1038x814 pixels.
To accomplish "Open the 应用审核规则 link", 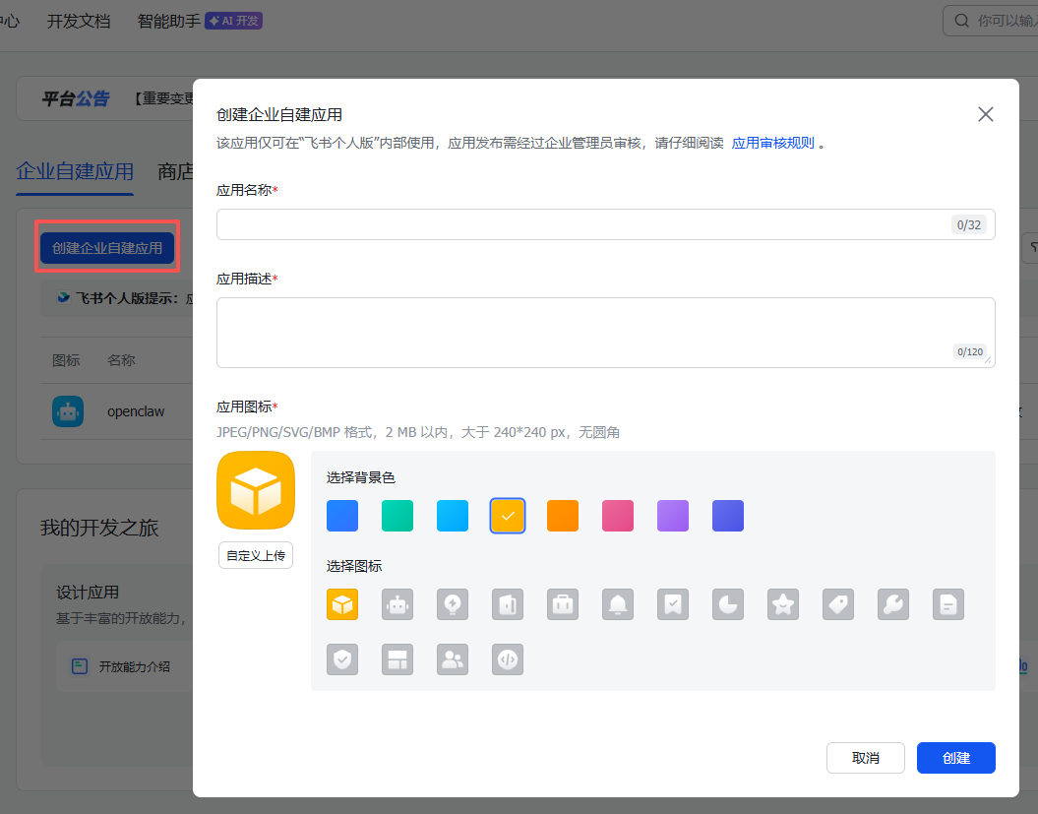I will click(772, 143).
